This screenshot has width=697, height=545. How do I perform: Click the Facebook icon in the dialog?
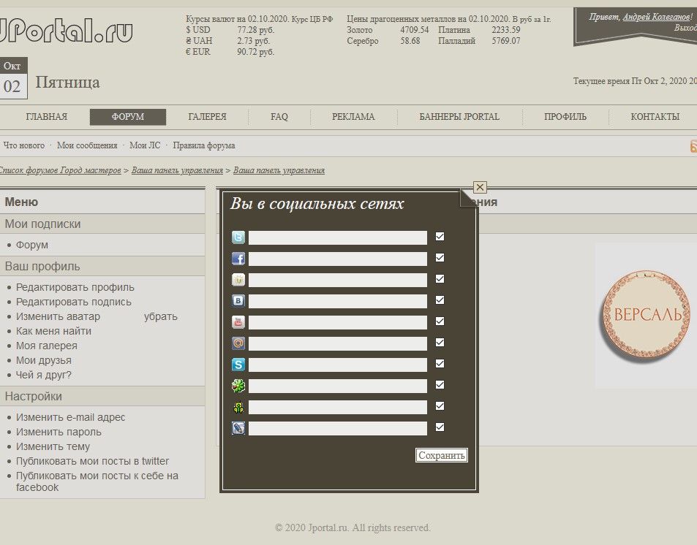[238, 259]
